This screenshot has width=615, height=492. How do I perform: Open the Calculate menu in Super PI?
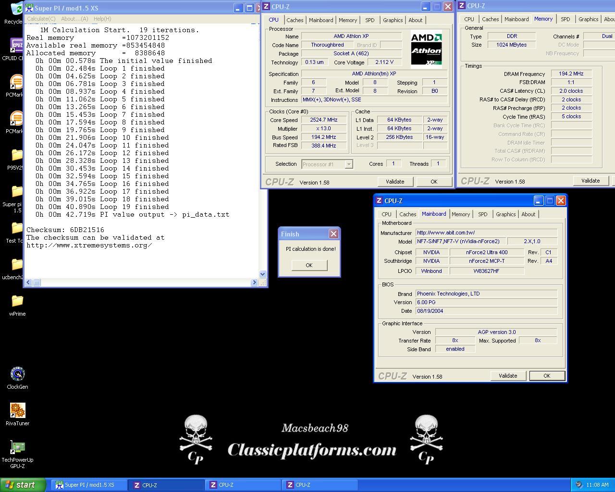[41, 19]
